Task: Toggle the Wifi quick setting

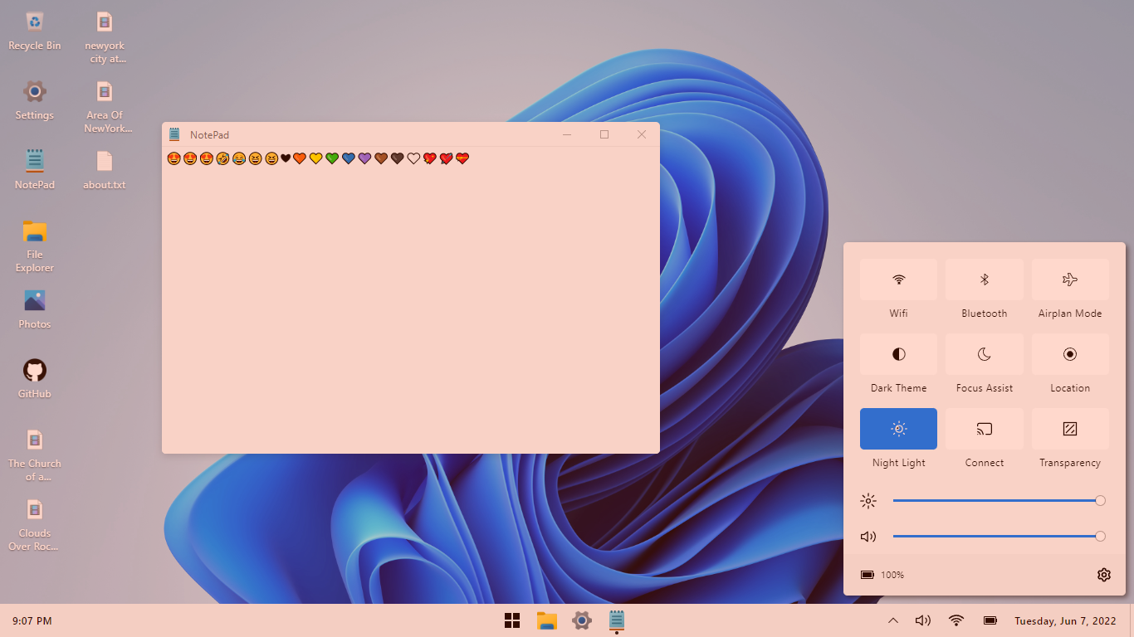Action: click(898, 280)
